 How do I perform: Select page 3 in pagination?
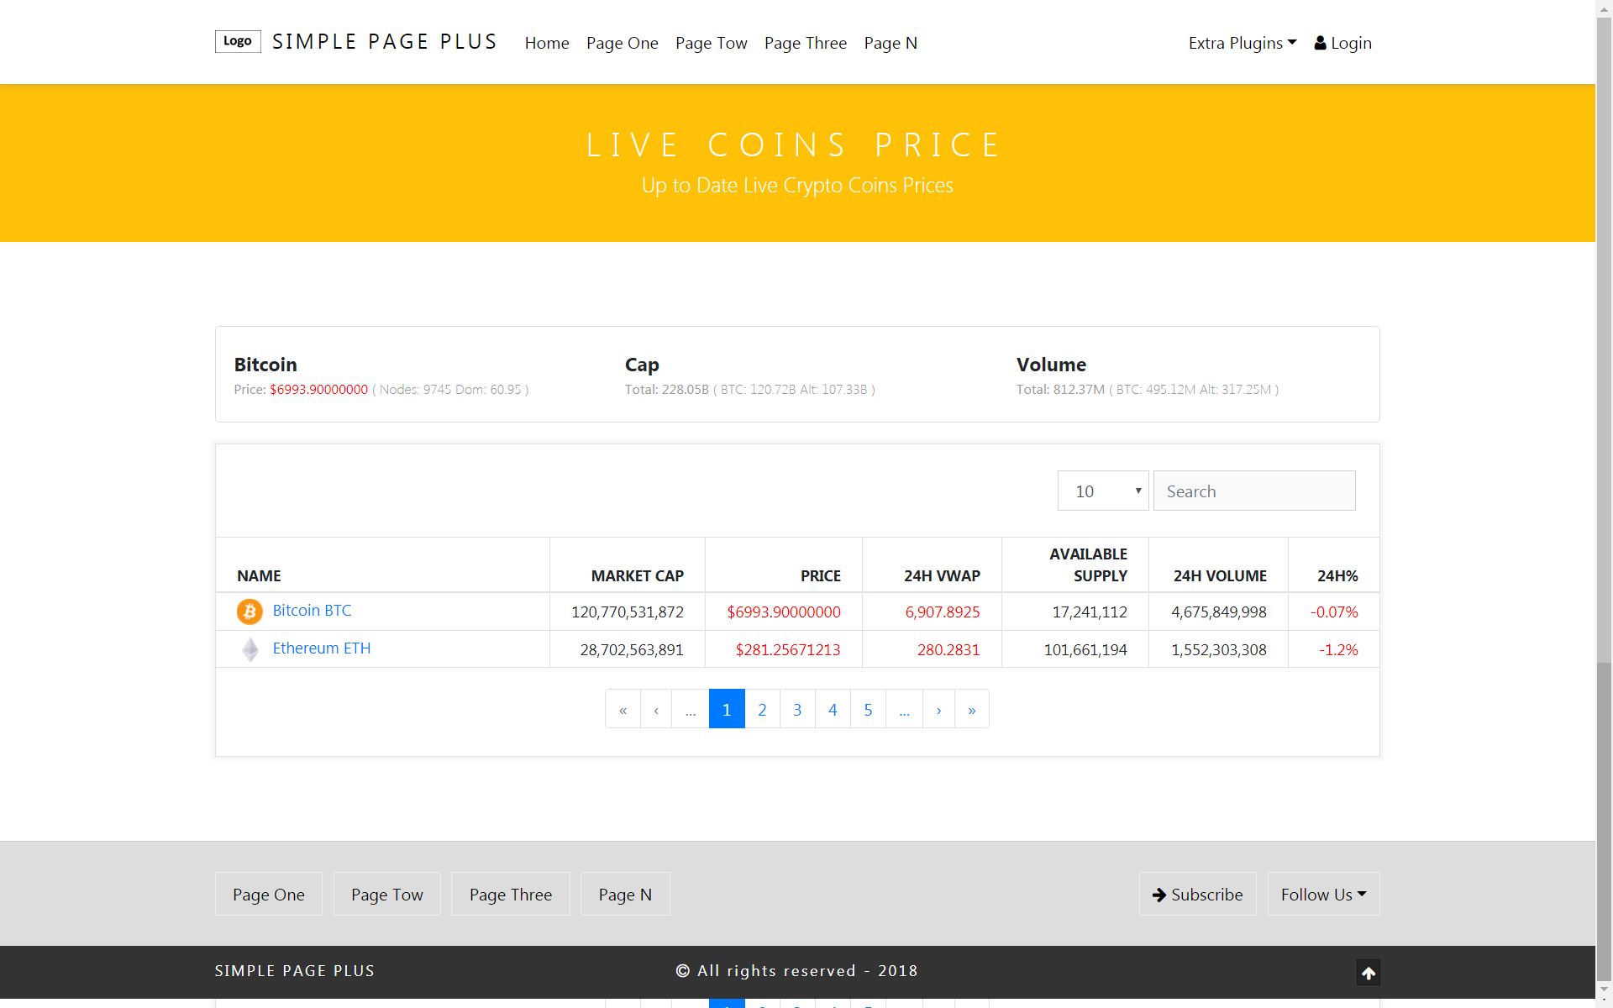point(797,710)
